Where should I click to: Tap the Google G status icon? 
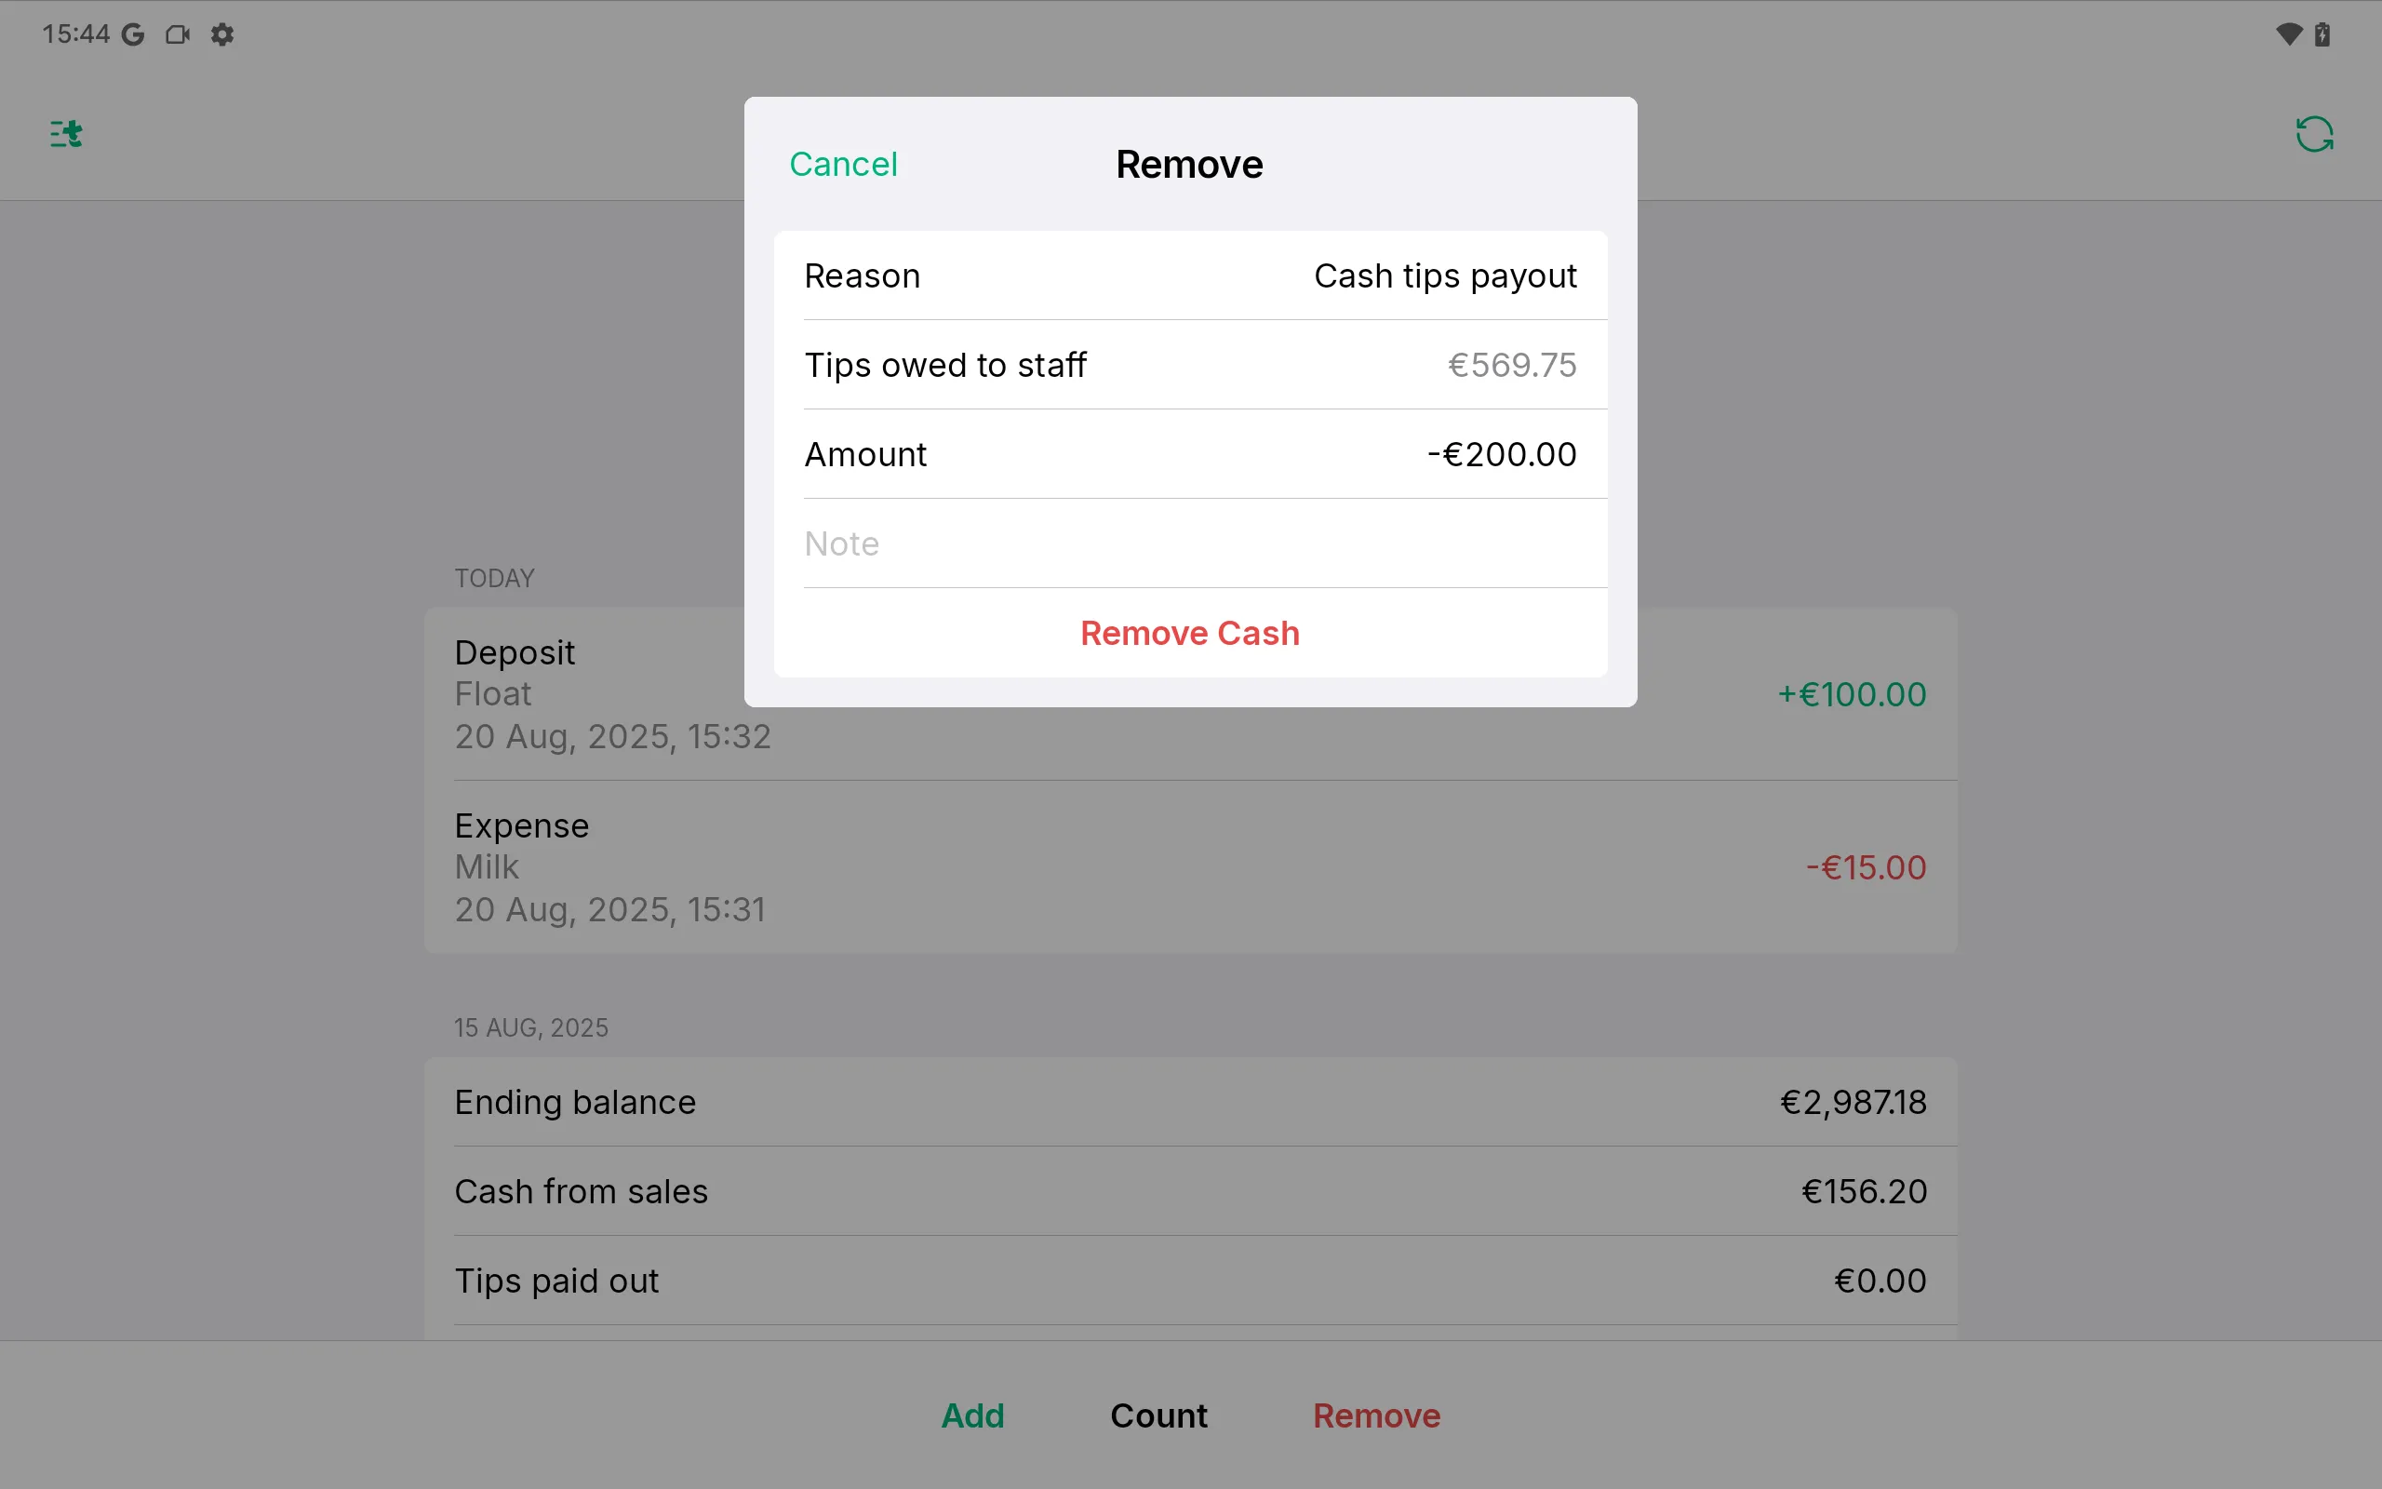(133, 34)
